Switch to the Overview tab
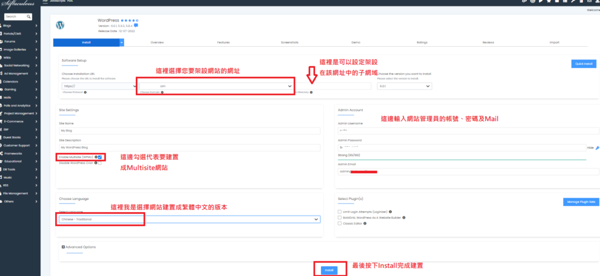Screen dimensions: 600x276 (x=157, y=43)
